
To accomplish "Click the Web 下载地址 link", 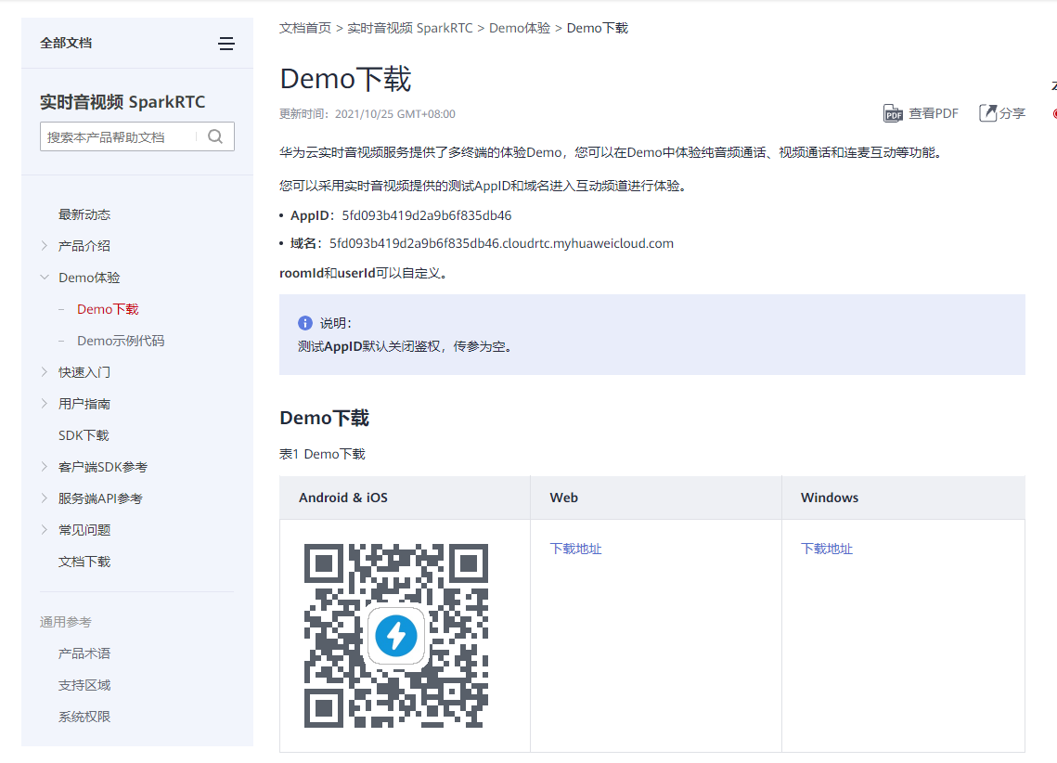I will (x=575, y=549).
